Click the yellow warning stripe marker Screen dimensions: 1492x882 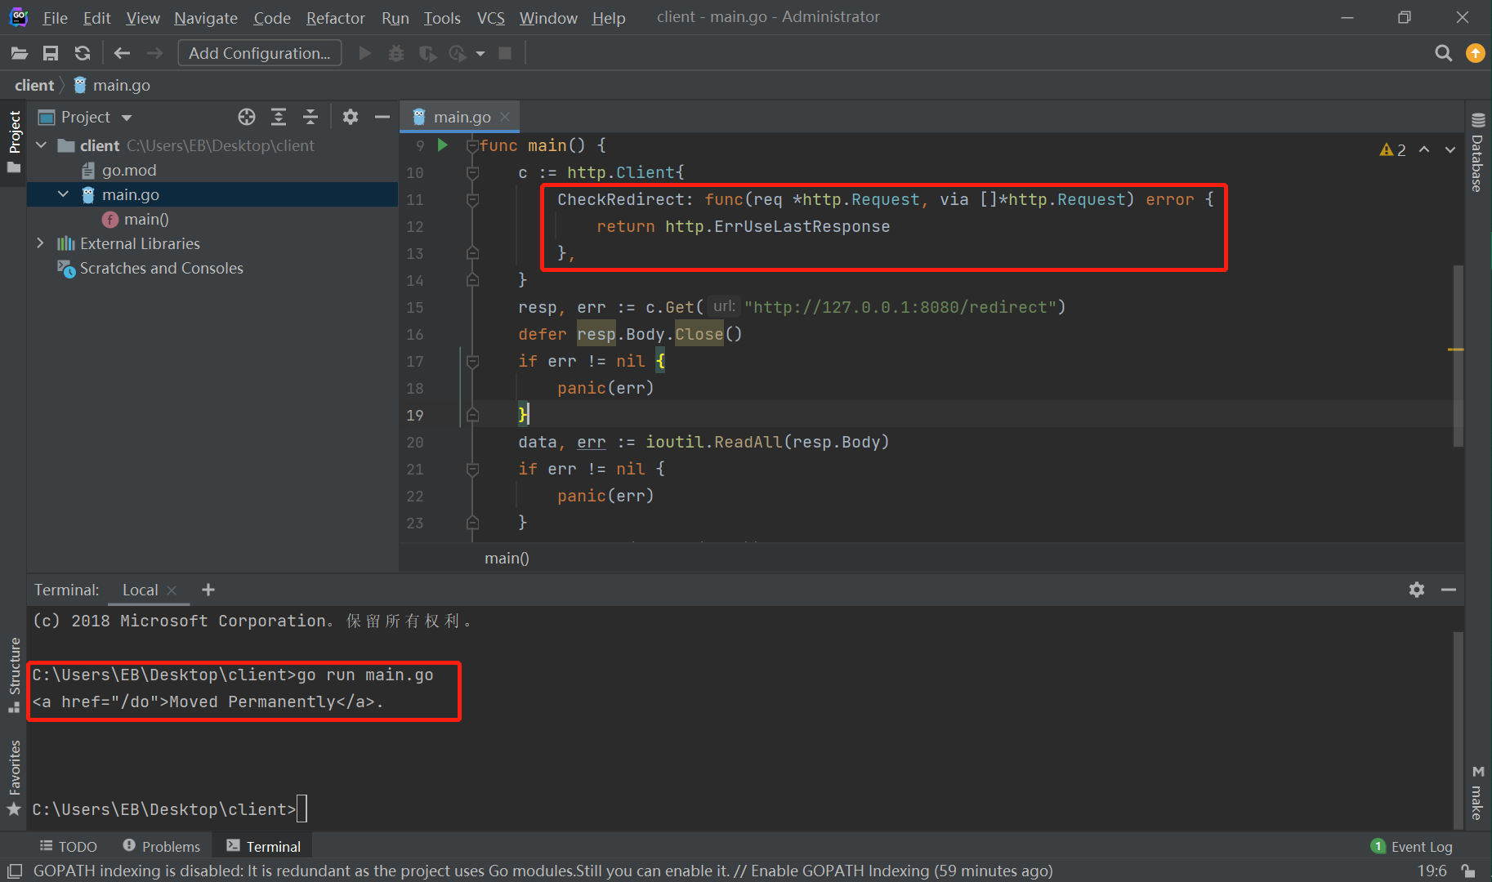click(1456, 350)
